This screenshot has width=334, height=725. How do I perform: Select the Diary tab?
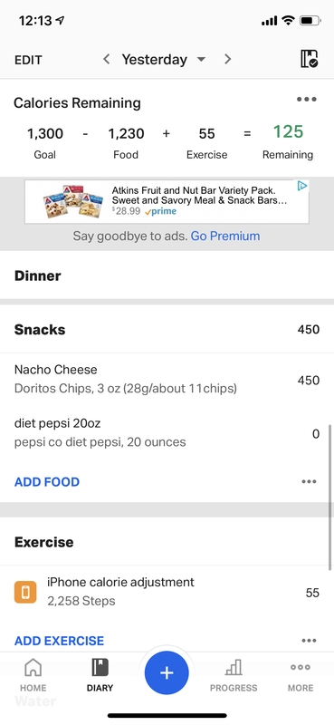[x=100, y=675]
